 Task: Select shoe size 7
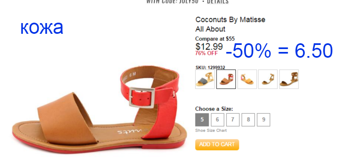233,120
